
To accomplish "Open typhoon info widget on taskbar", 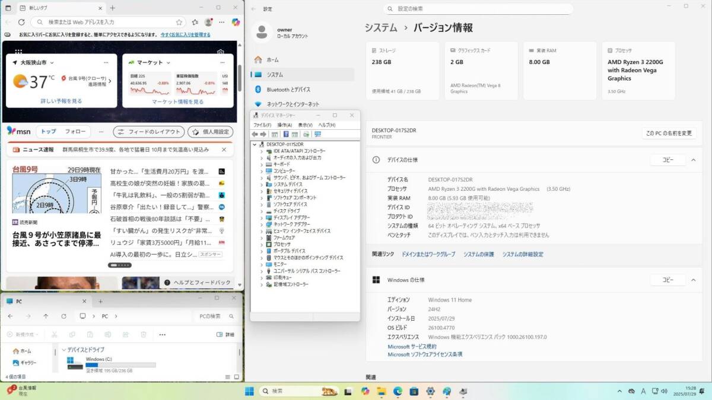I will click(x=22, y=390).
